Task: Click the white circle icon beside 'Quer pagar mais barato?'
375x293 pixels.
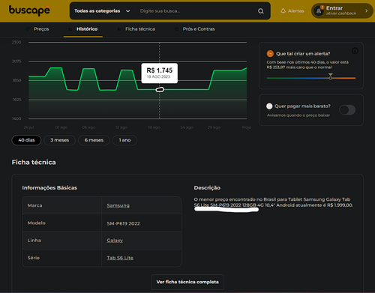Action: pyautogui.click(x=269, y=106)
